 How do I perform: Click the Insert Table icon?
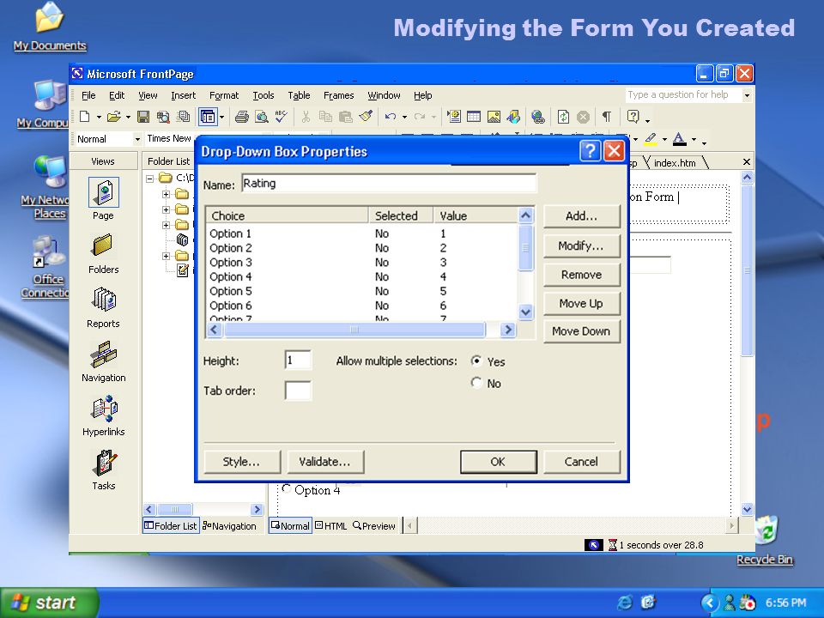pyautogui.click(x=474, y=117)
